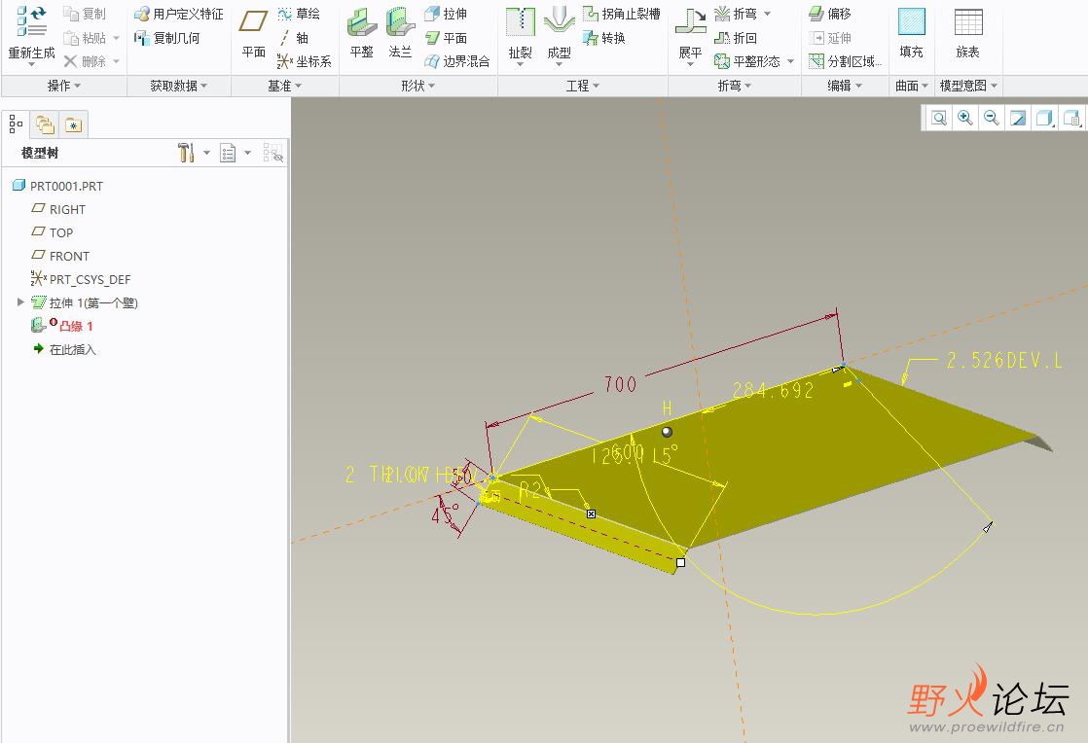Viewport: 1088px width, 743px height.
Task: Click the Zoom In magnifier icon
Action: point(965,118)
